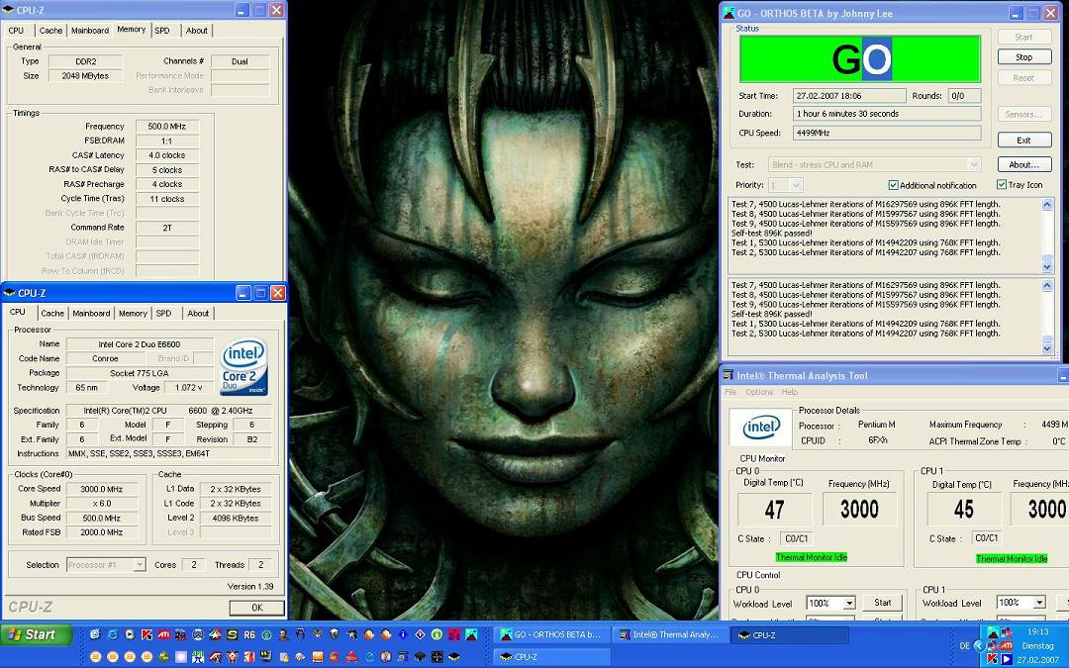Image resolution: width=1069 pixels, height=668 pixels.
Task: Click the green S icon in quick launch
Action: click(x=233, y=634)
